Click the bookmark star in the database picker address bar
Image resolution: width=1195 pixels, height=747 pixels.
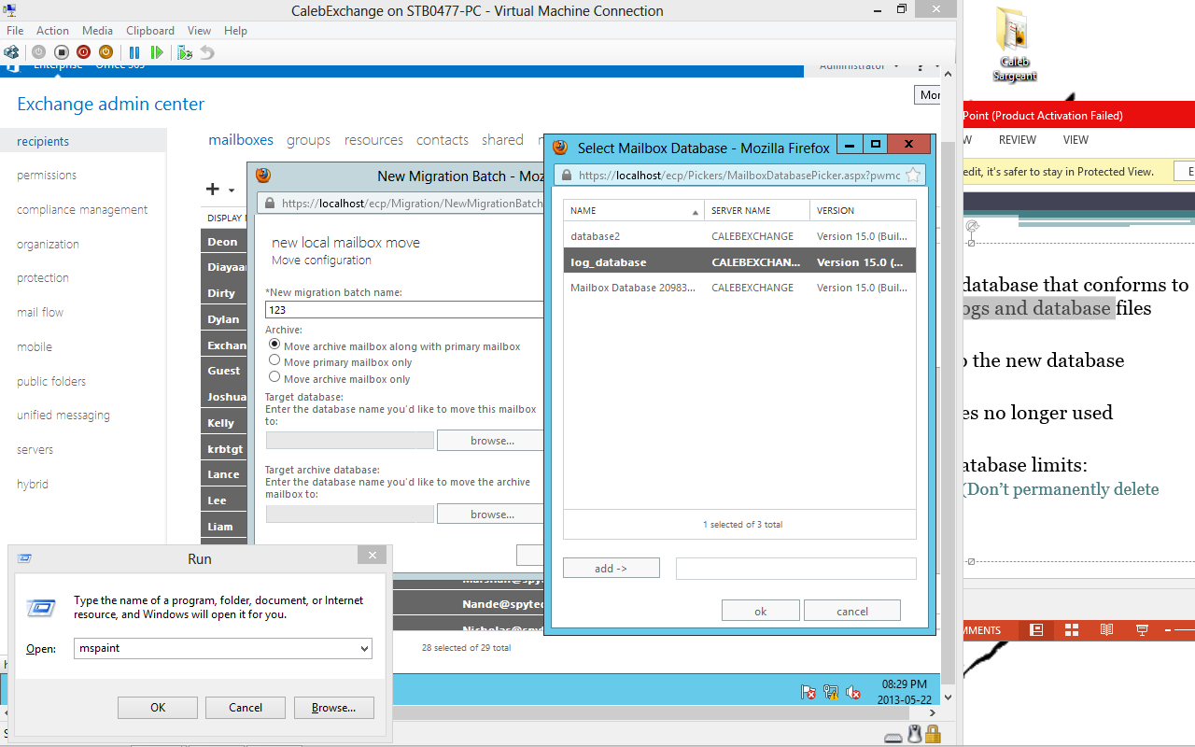pos(913,175)
